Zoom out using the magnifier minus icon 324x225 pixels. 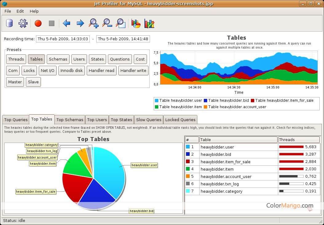[x=107, y=23]
